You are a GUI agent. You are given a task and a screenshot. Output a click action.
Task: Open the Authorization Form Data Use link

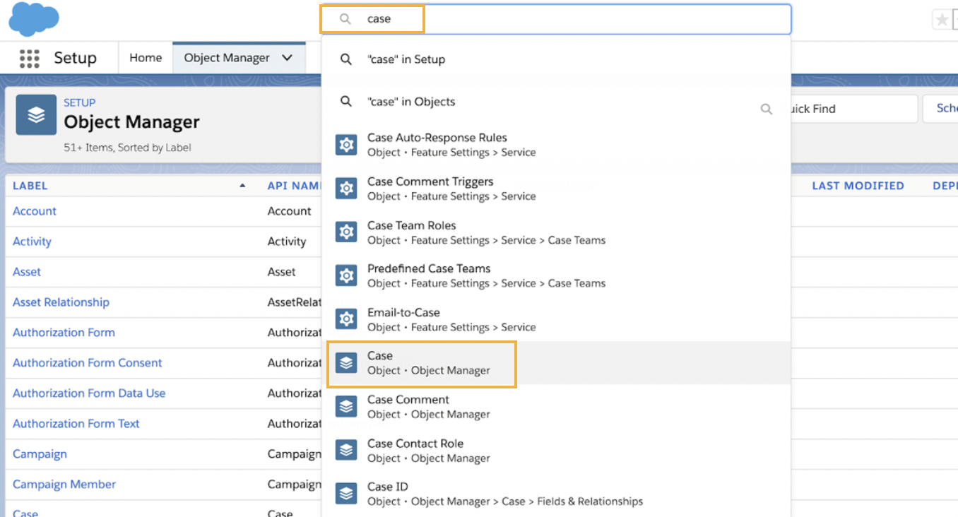point(89,393)
